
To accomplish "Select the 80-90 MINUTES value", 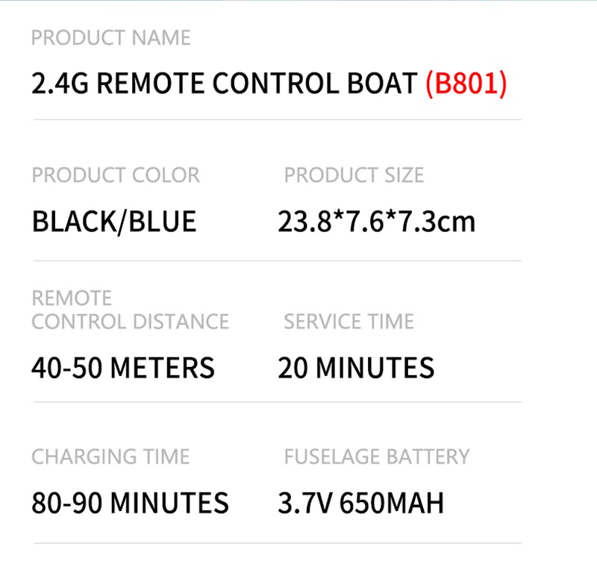I will tap(130, 503).
